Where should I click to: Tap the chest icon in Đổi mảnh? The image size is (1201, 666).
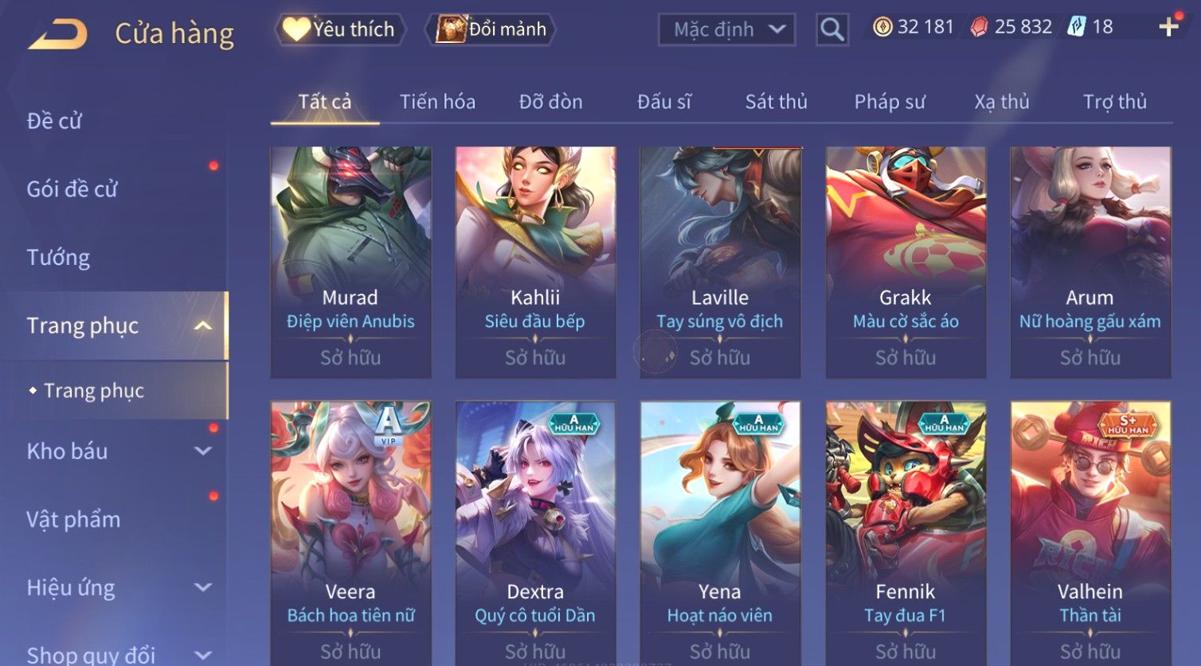pyautogui.click(x=450, y=29)
